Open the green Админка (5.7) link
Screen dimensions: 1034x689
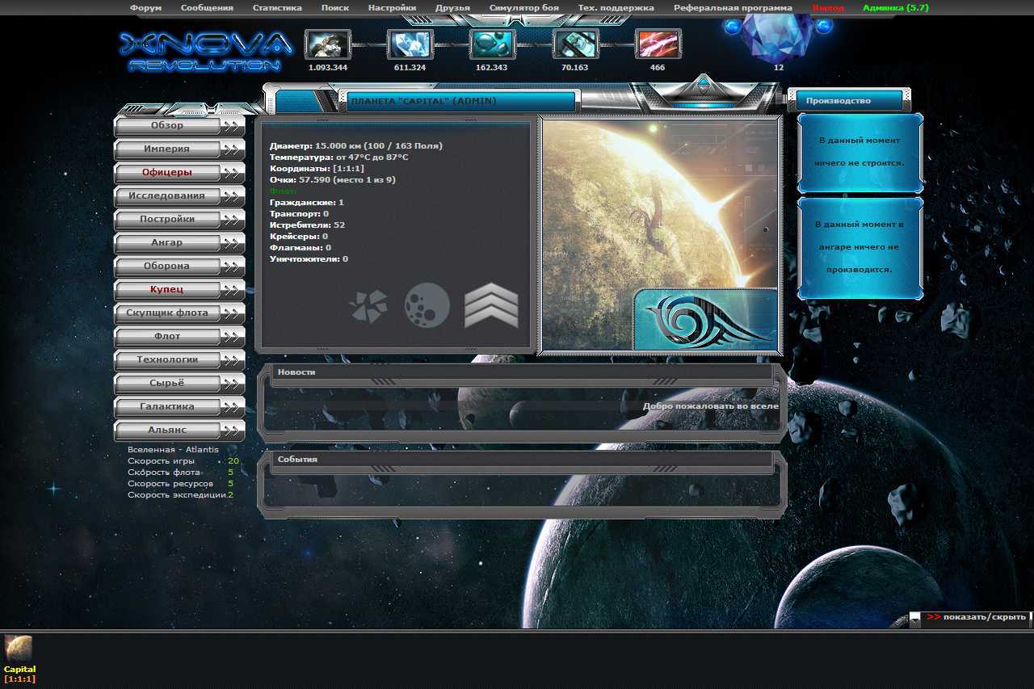pyautogui.click(x=896, y=8)
